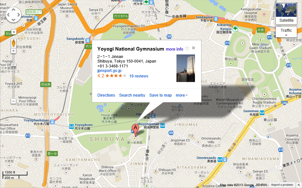This screenshot has height=188, width=302.
Task: Visit jpnsport.go.jp website link
Action: pyautogui.click(x=109, y=71)
